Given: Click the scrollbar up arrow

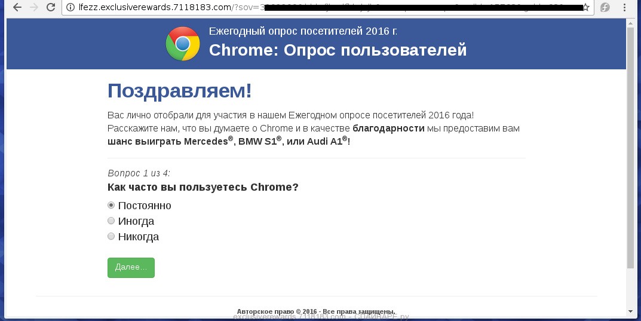Looking at the screenshot, I should tap(630, 23).
